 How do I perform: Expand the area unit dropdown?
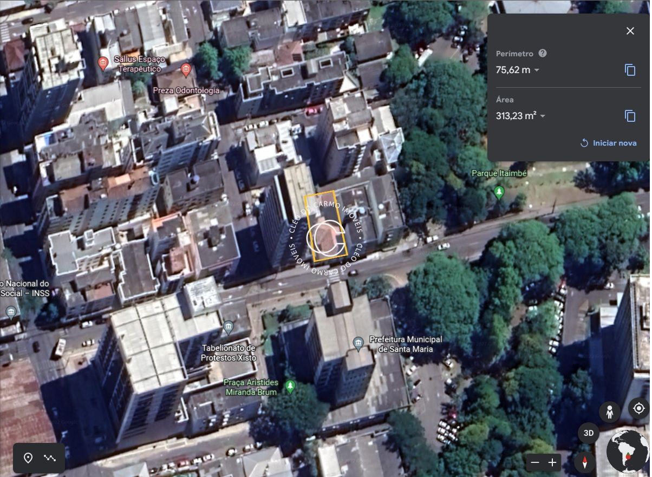pyautogui.click(x=543, y=116)
